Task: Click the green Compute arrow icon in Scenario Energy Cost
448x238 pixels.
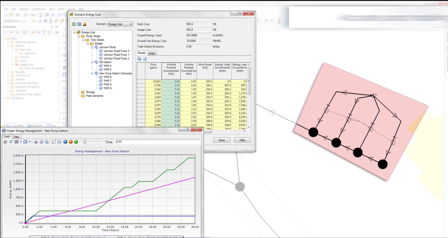Action: pos(74,24)
